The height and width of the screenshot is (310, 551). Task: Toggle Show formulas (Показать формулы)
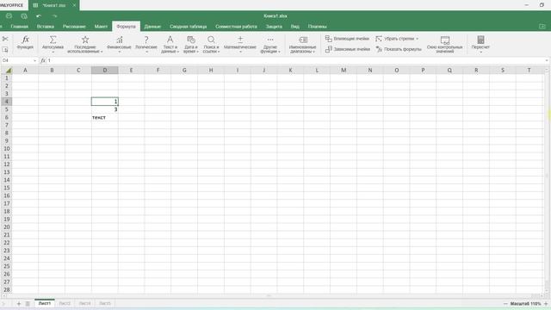pyautogui.click(x=399, y=49)
